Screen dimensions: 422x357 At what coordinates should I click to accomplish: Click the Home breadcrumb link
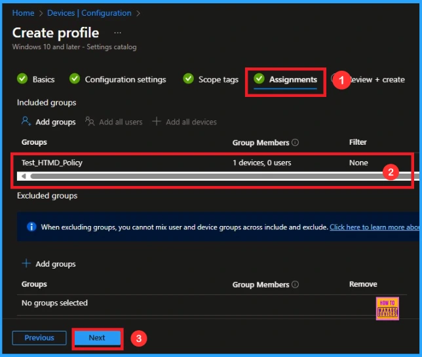coord(23,13)
